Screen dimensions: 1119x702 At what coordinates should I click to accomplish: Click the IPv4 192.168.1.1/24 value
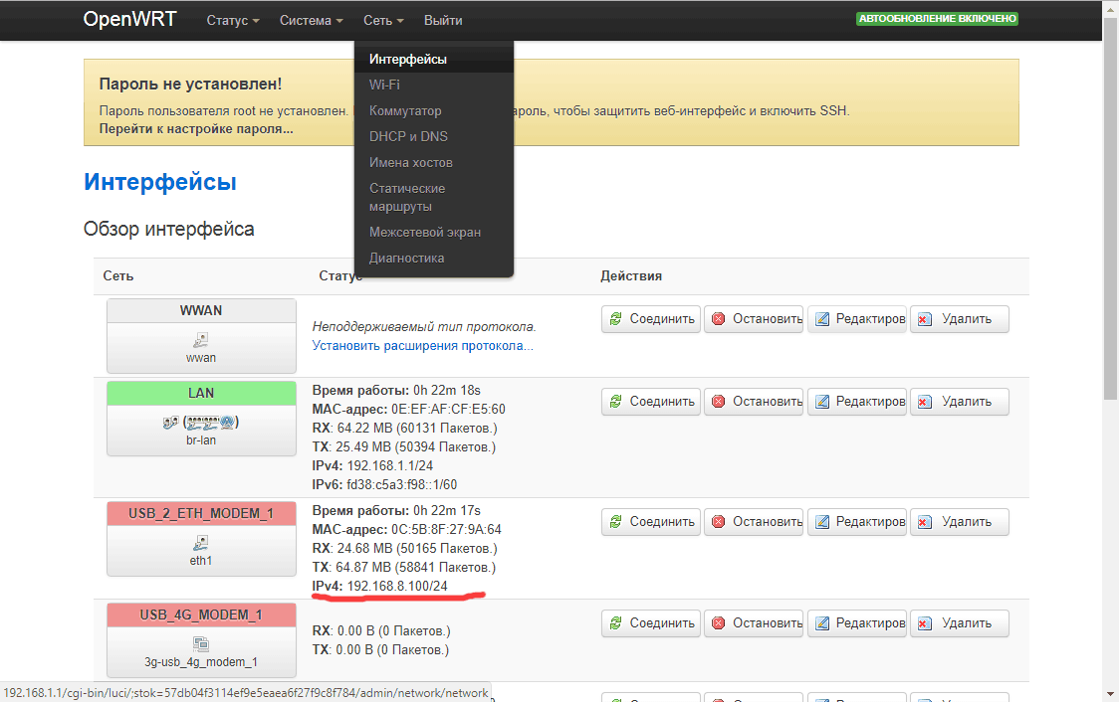[389, 466]
